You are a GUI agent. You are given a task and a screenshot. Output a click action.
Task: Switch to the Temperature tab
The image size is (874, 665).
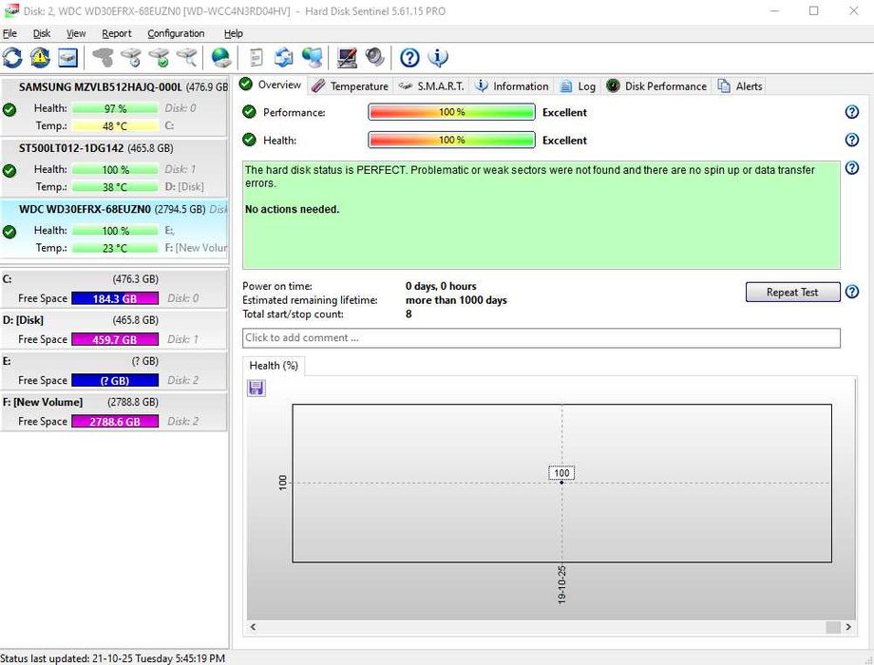pyautogui.click(x=350, y=86)
